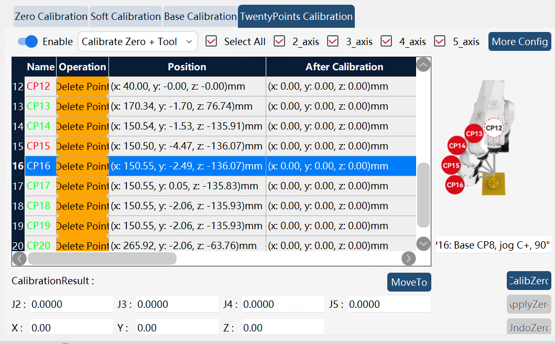Select the CP17 name cell

40,186
